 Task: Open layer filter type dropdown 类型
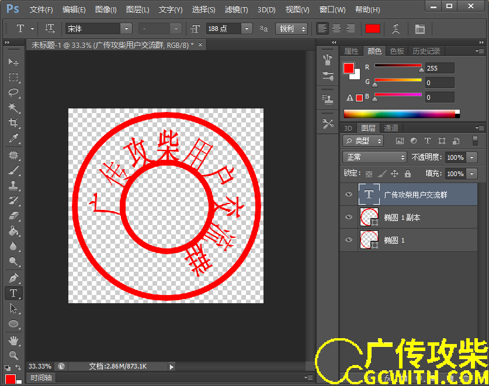[x=363, y=141]
